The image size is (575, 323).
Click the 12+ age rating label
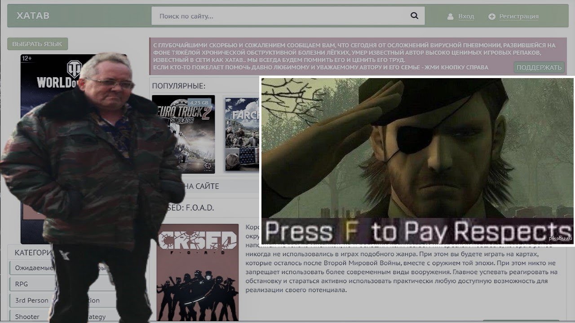click(27, 58)
